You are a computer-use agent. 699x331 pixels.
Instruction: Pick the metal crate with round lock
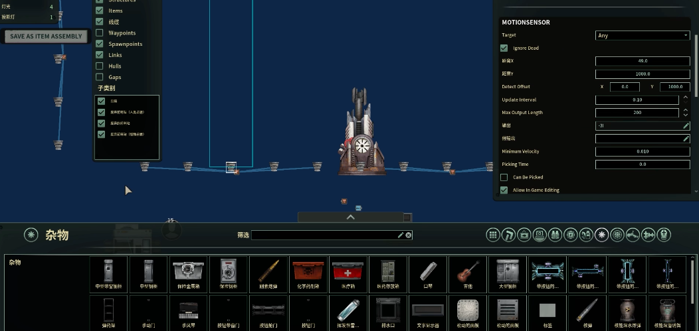click(x=188, y=274)
